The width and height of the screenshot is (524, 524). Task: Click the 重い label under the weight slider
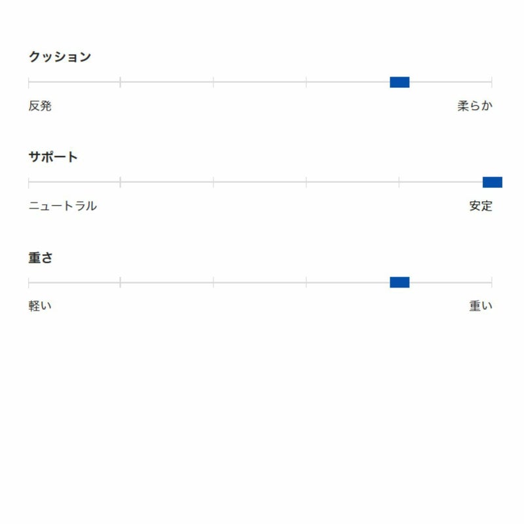pyautogui.click(x=480, y=306)
